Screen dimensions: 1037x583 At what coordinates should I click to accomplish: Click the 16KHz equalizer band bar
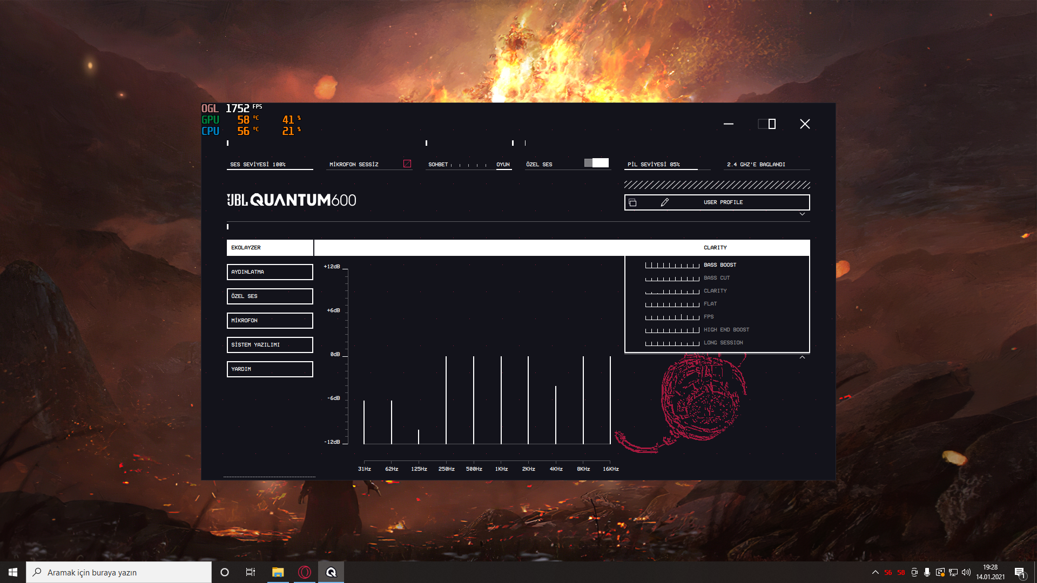610,400
